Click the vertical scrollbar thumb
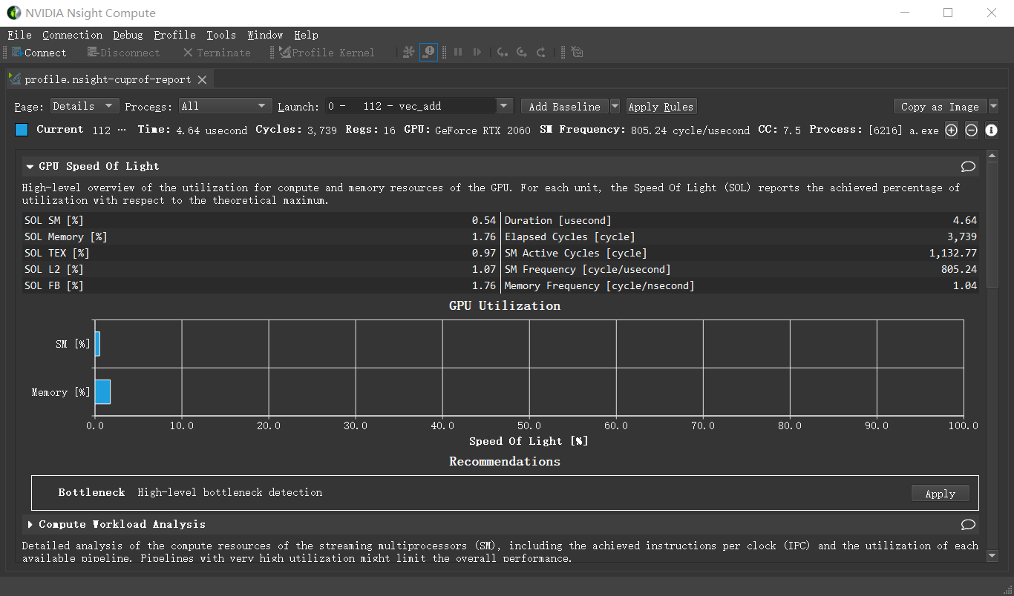1014x596 pixels. coord(992,225)
